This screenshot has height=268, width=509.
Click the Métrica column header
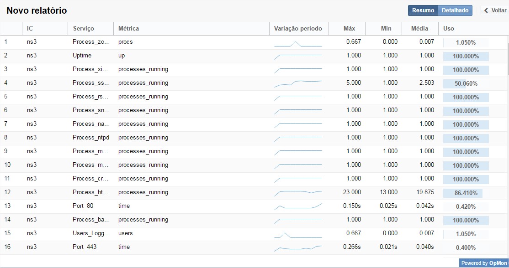tap(128, 28)
